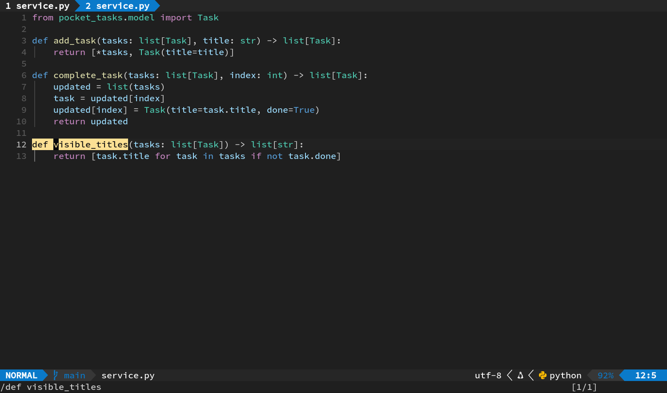667x393 pixels.
Task: Click 'done=True' argument on line 9
Action: click(x=291, y=110)
